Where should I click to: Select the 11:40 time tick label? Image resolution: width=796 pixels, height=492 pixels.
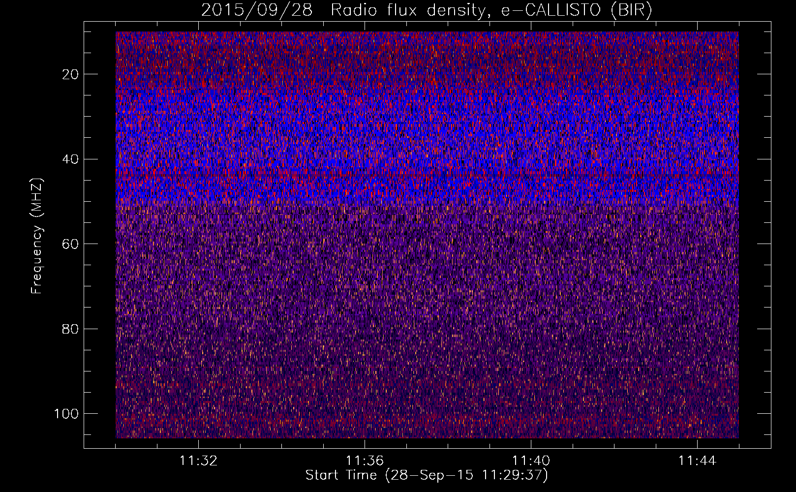click(x=531, y=461)
